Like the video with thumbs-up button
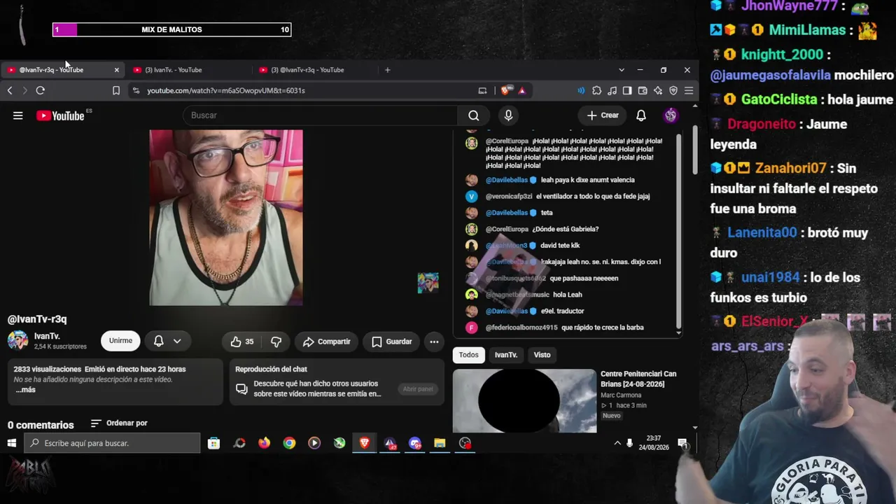 (242, 342)
